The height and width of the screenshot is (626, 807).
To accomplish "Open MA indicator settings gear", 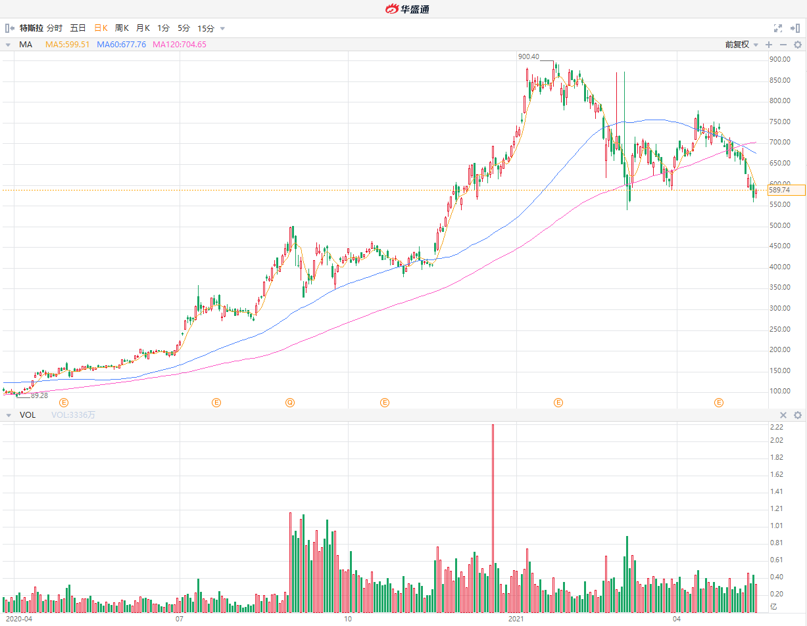I will (x=798, y=45).
